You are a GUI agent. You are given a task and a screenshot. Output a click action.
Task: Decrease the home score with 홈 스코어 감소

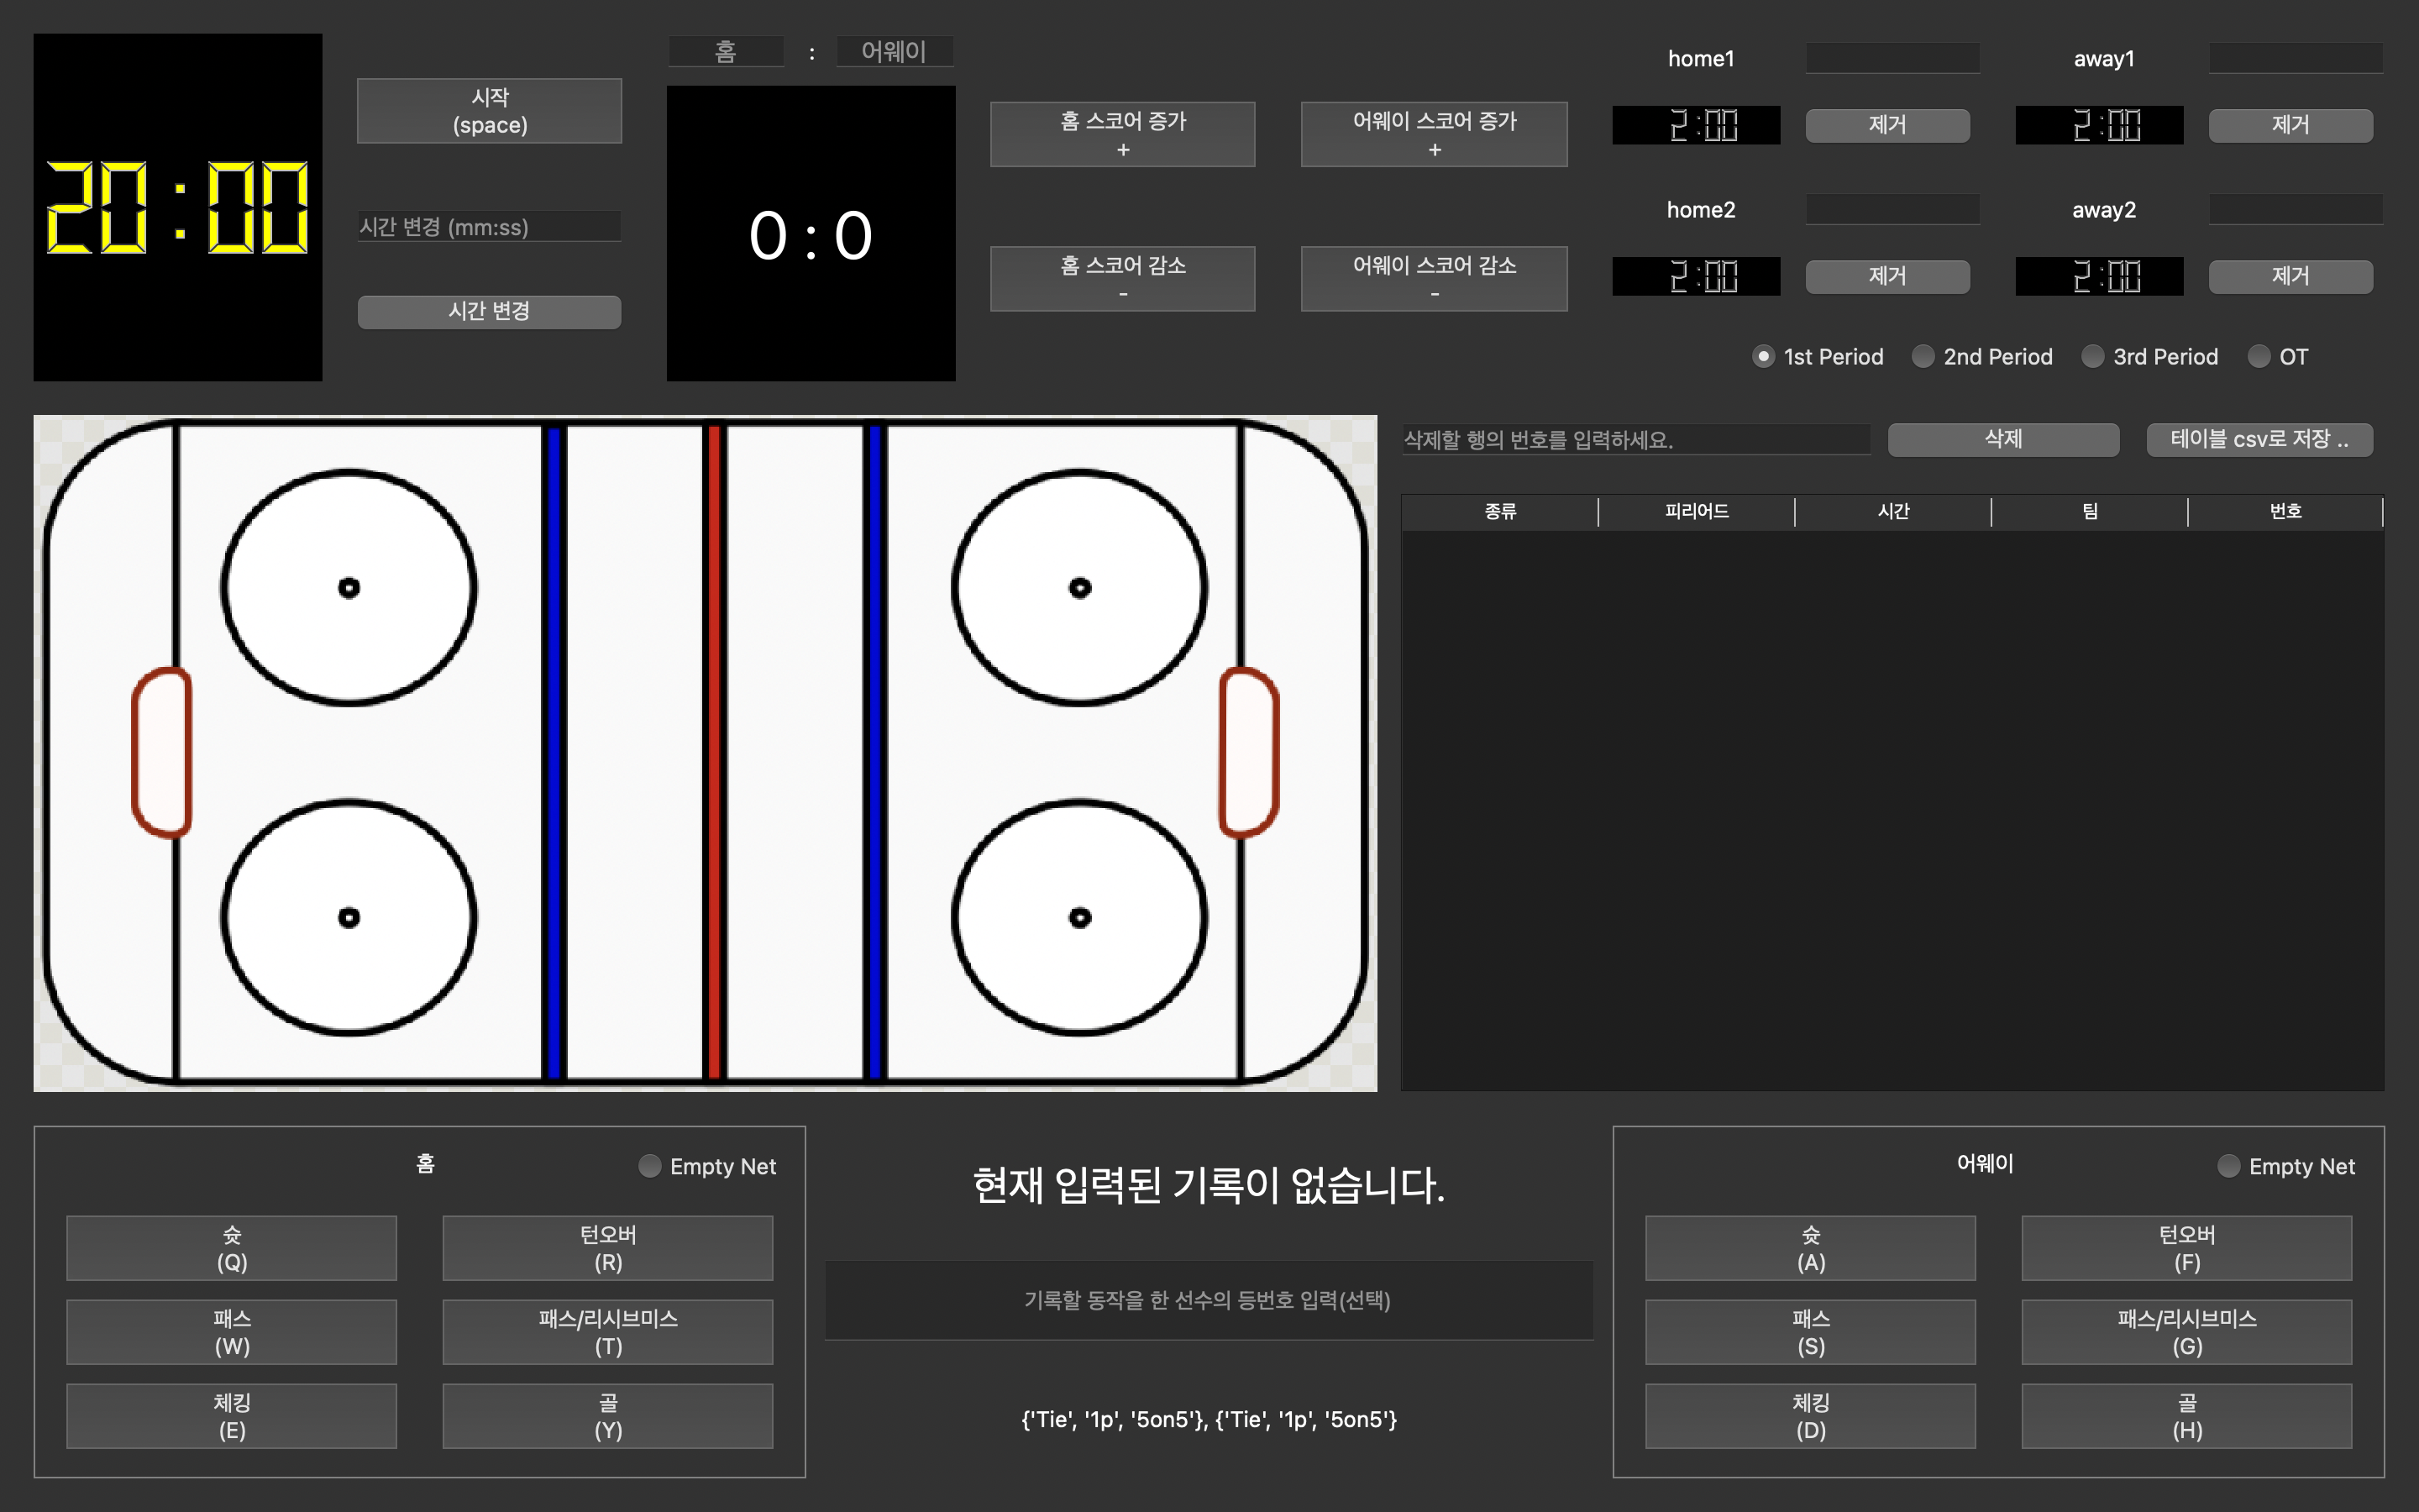click(1121, 278)
